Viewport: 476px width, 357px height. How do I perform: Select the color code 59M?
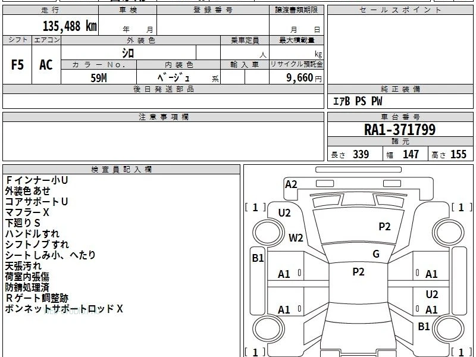pos(99,78)
